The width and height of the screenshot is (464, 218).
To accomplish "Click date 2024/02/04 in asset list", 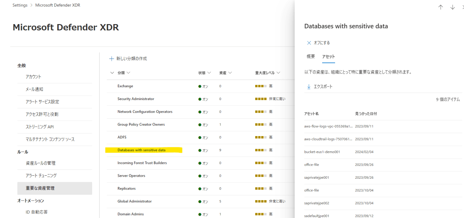I will tap(364, 152).
